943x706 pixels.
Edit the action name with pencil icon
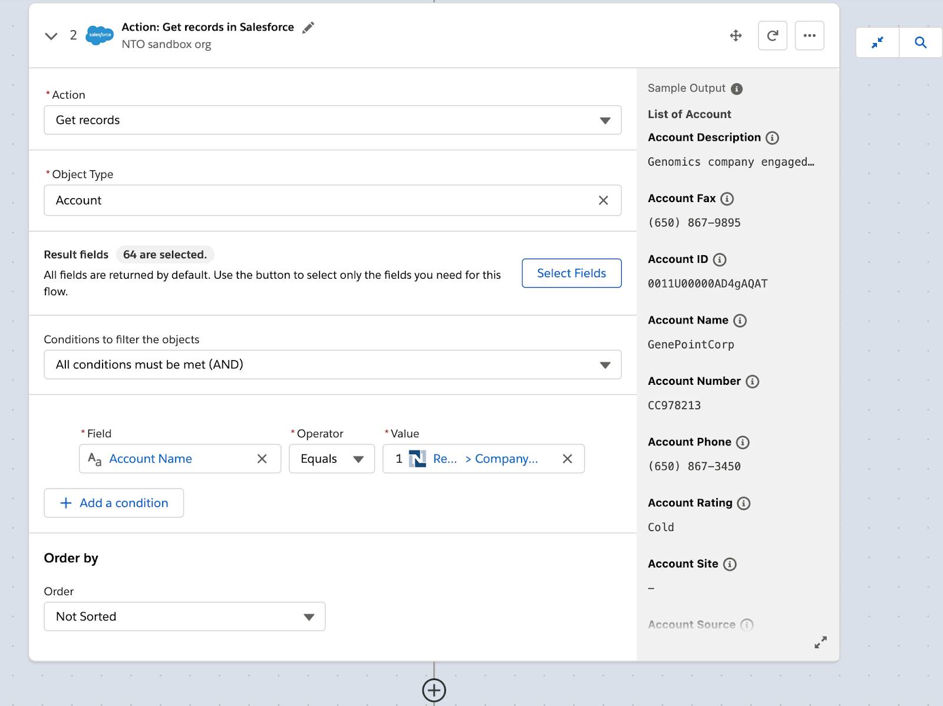click(308, 28)
